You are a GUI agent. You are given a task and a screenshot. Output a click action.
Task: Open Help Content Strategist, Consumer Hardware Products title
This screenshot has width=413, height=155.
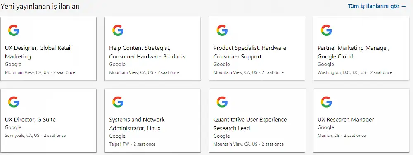pyautogui.click(x=147, y=52)
